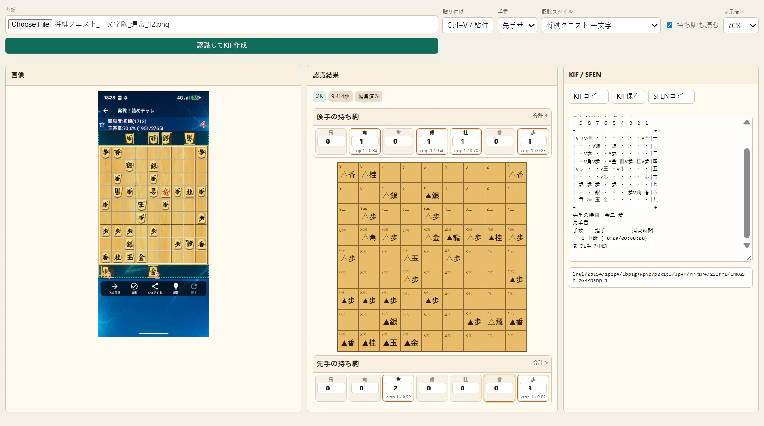Select board square 9一 with △香
The width and height of the screenshot is (764, 426).
click(x=348, y=173)
